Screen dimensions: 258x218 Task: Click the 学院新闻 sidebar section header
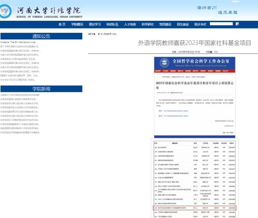(41, 89)
